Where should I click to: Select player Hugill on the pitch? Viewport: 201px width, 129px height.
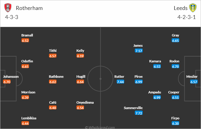81,77
